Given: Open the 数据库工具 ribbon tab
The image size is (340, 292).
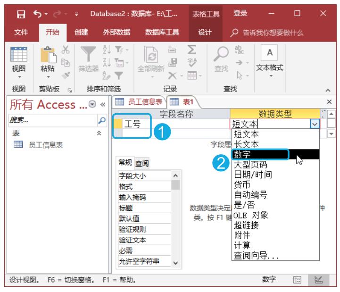Looking at the screenshot, I should [162, 33].
